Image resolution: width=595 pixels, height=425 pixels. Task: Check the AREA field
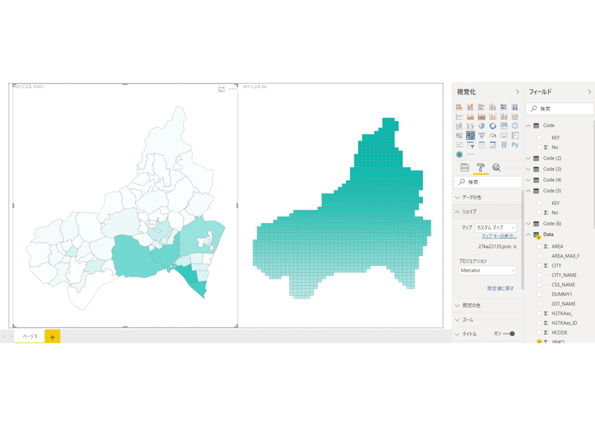pyautogui.click(x=539, y=246)
